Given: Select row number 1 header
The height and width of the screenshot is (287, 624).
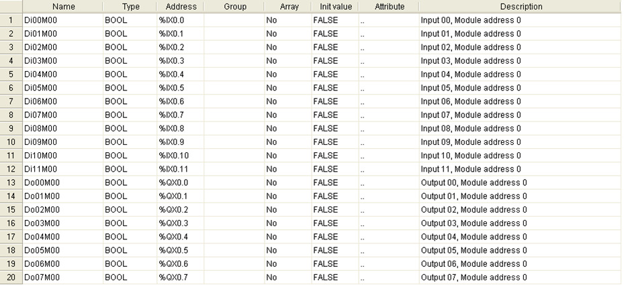Looking at the screenshot, I should click(11, 20).
